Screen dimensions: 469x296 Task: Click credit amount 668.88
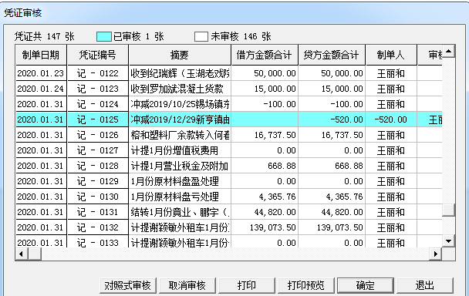pos(332,166)
